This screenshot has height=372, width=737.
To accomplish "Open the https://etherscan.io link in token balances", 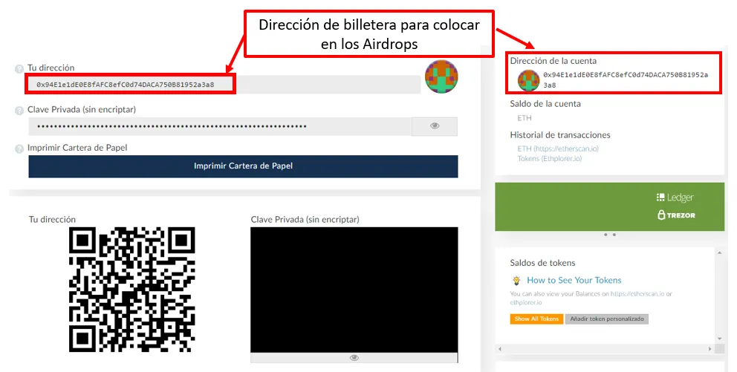I will (x=637, y=294).
